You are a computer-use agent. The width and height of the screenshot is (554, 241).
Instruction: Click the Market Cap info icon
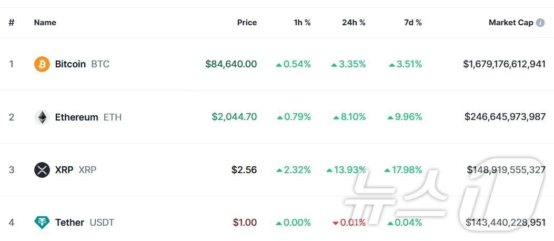(540, 23)
